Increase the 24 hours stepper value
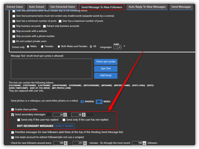 [65, 114]
